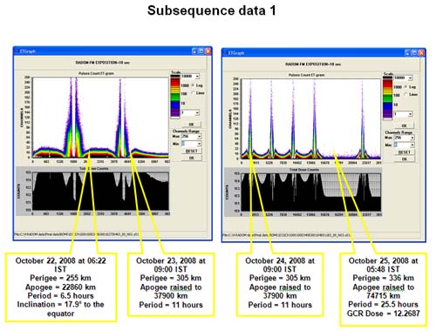Minimize the left ETGraph window

(x=194, y=51)
